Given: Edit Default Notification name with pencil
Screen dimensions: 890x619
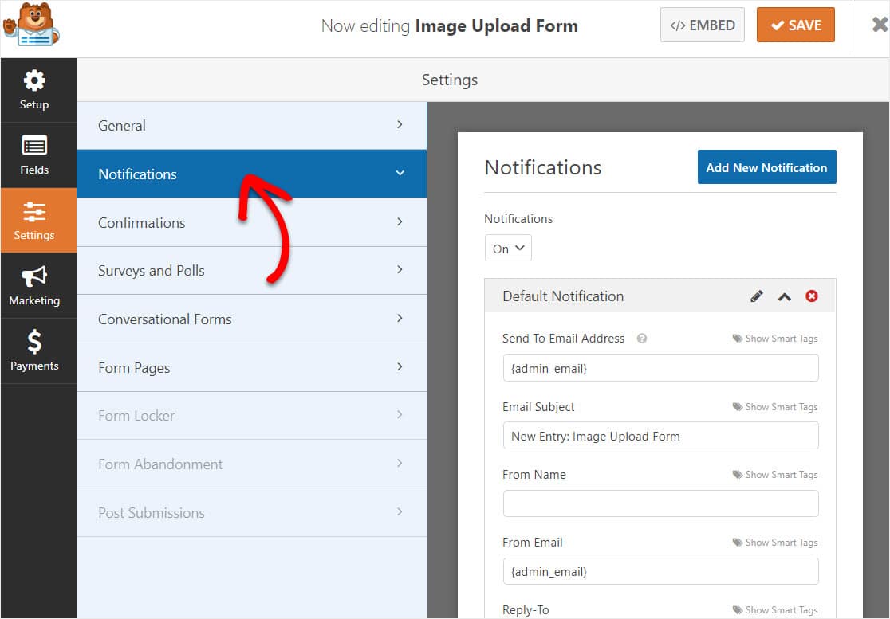Looking at the screenshot, I should [757, 296].
